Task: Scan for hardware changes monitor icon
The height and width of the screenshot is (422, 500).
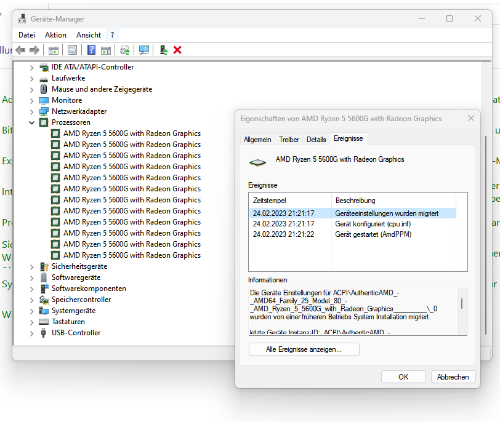Action: click(x=144, y=50)
